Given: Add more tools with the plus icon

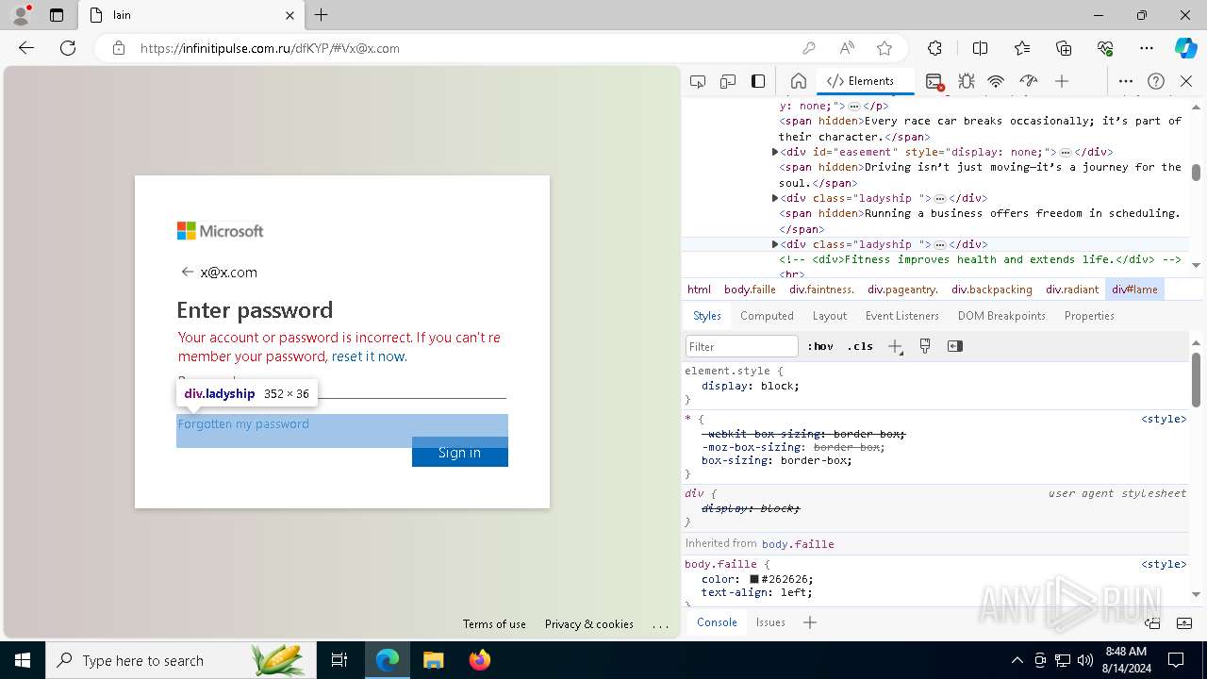Looking at the screenshot, I should (1062, 81).
